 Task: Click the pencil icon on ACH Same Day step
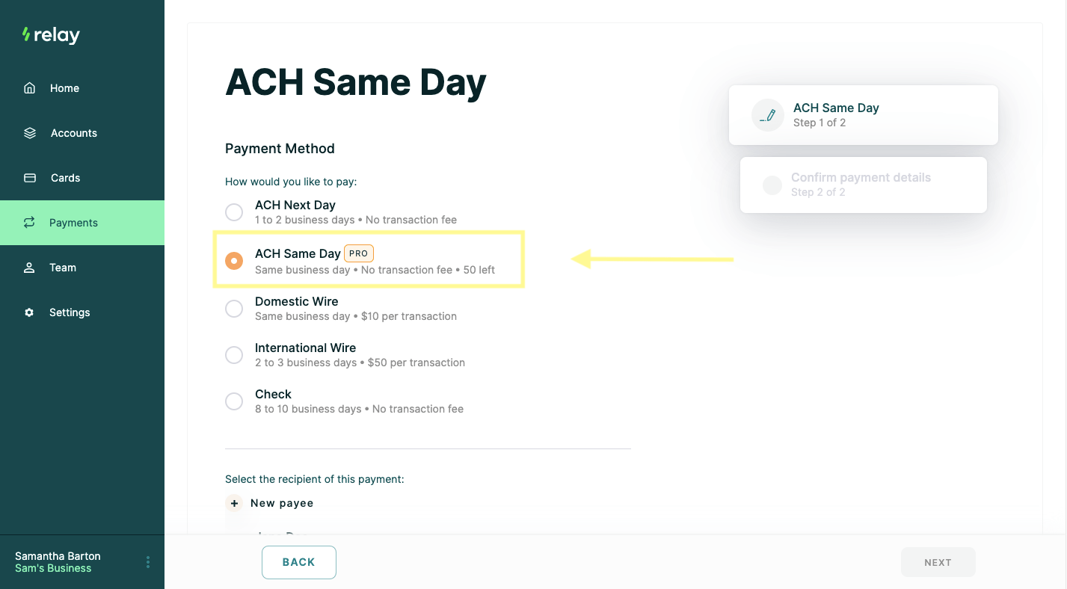coord(767,114)
